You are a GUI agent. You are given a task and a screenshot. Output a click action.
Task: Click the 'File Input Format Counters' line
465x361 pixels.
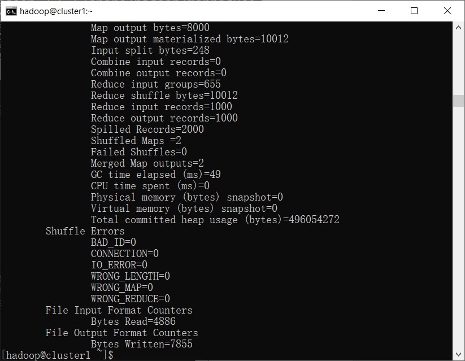click(x=119, y=310)
